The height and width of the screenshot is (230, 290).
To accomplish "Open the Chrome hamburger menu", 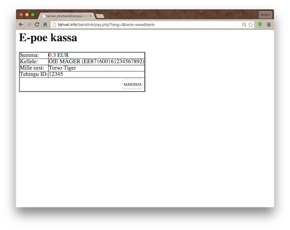I will click(269, 24).
